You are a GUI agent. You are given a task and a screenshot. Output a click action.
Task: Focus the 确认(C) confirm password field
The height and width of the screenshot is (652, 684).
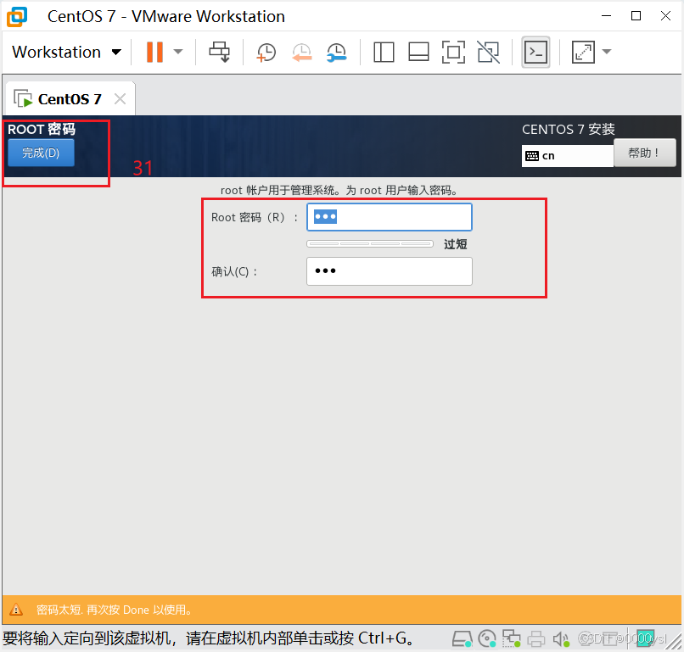tap(390, 271)
